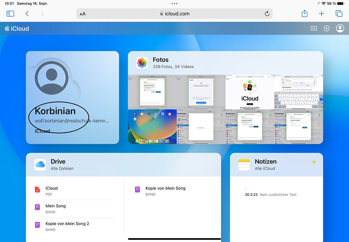
Task: Tap the icloud.com address bar
Action: (x=174, y=14)
